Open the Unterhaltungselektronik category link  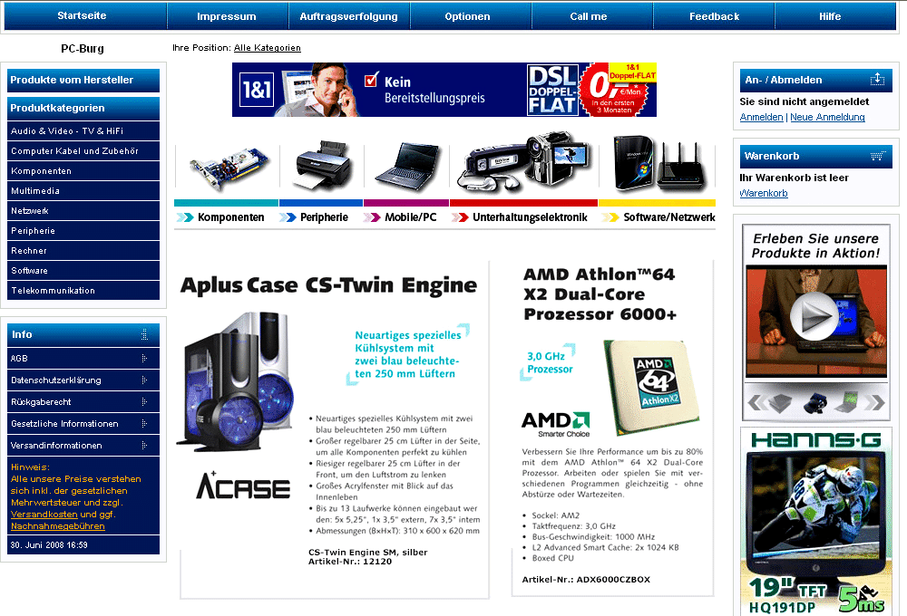[530, 217]
